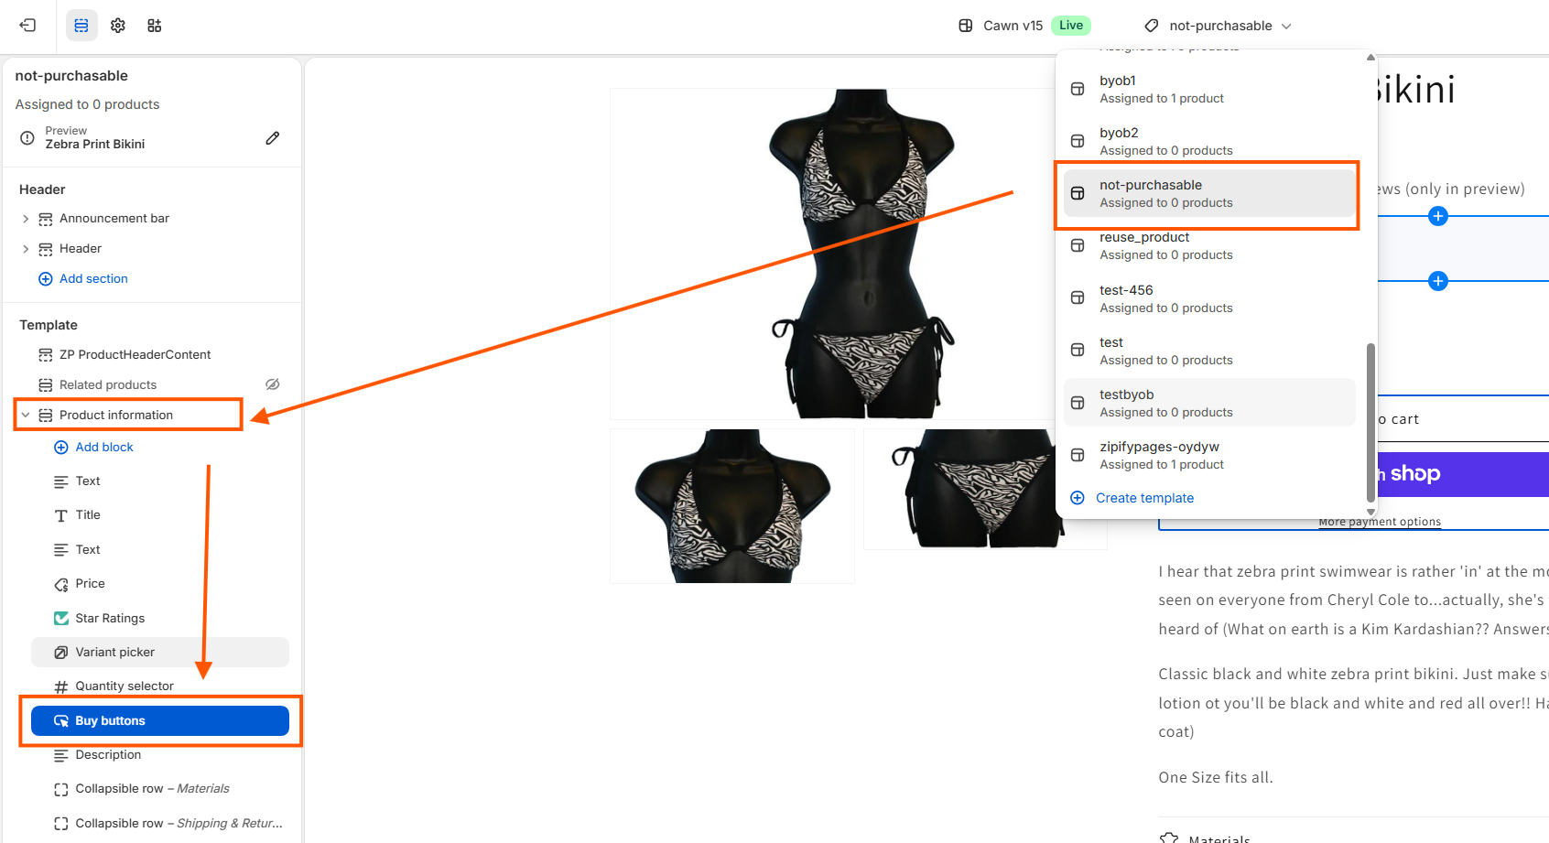Select the template named test
The width and height of the screenshot is (1549, 843).
click(x=1209, y=351)
